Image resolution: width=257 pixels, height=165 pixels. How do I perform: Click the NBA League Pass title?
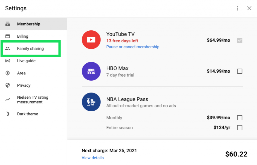[x=127, y=99]
